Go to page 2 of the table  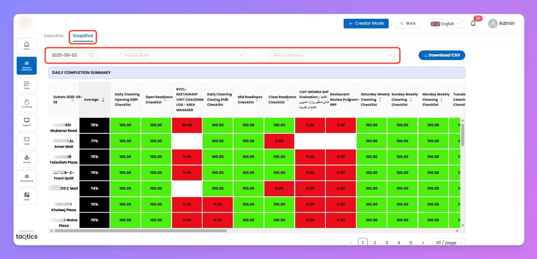pyautogui.click(x=375, y=243)
